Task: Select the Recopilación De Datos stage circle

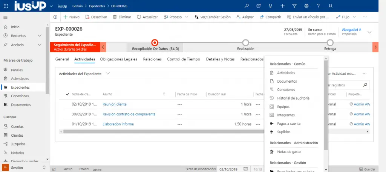Action: coord(154,42)
